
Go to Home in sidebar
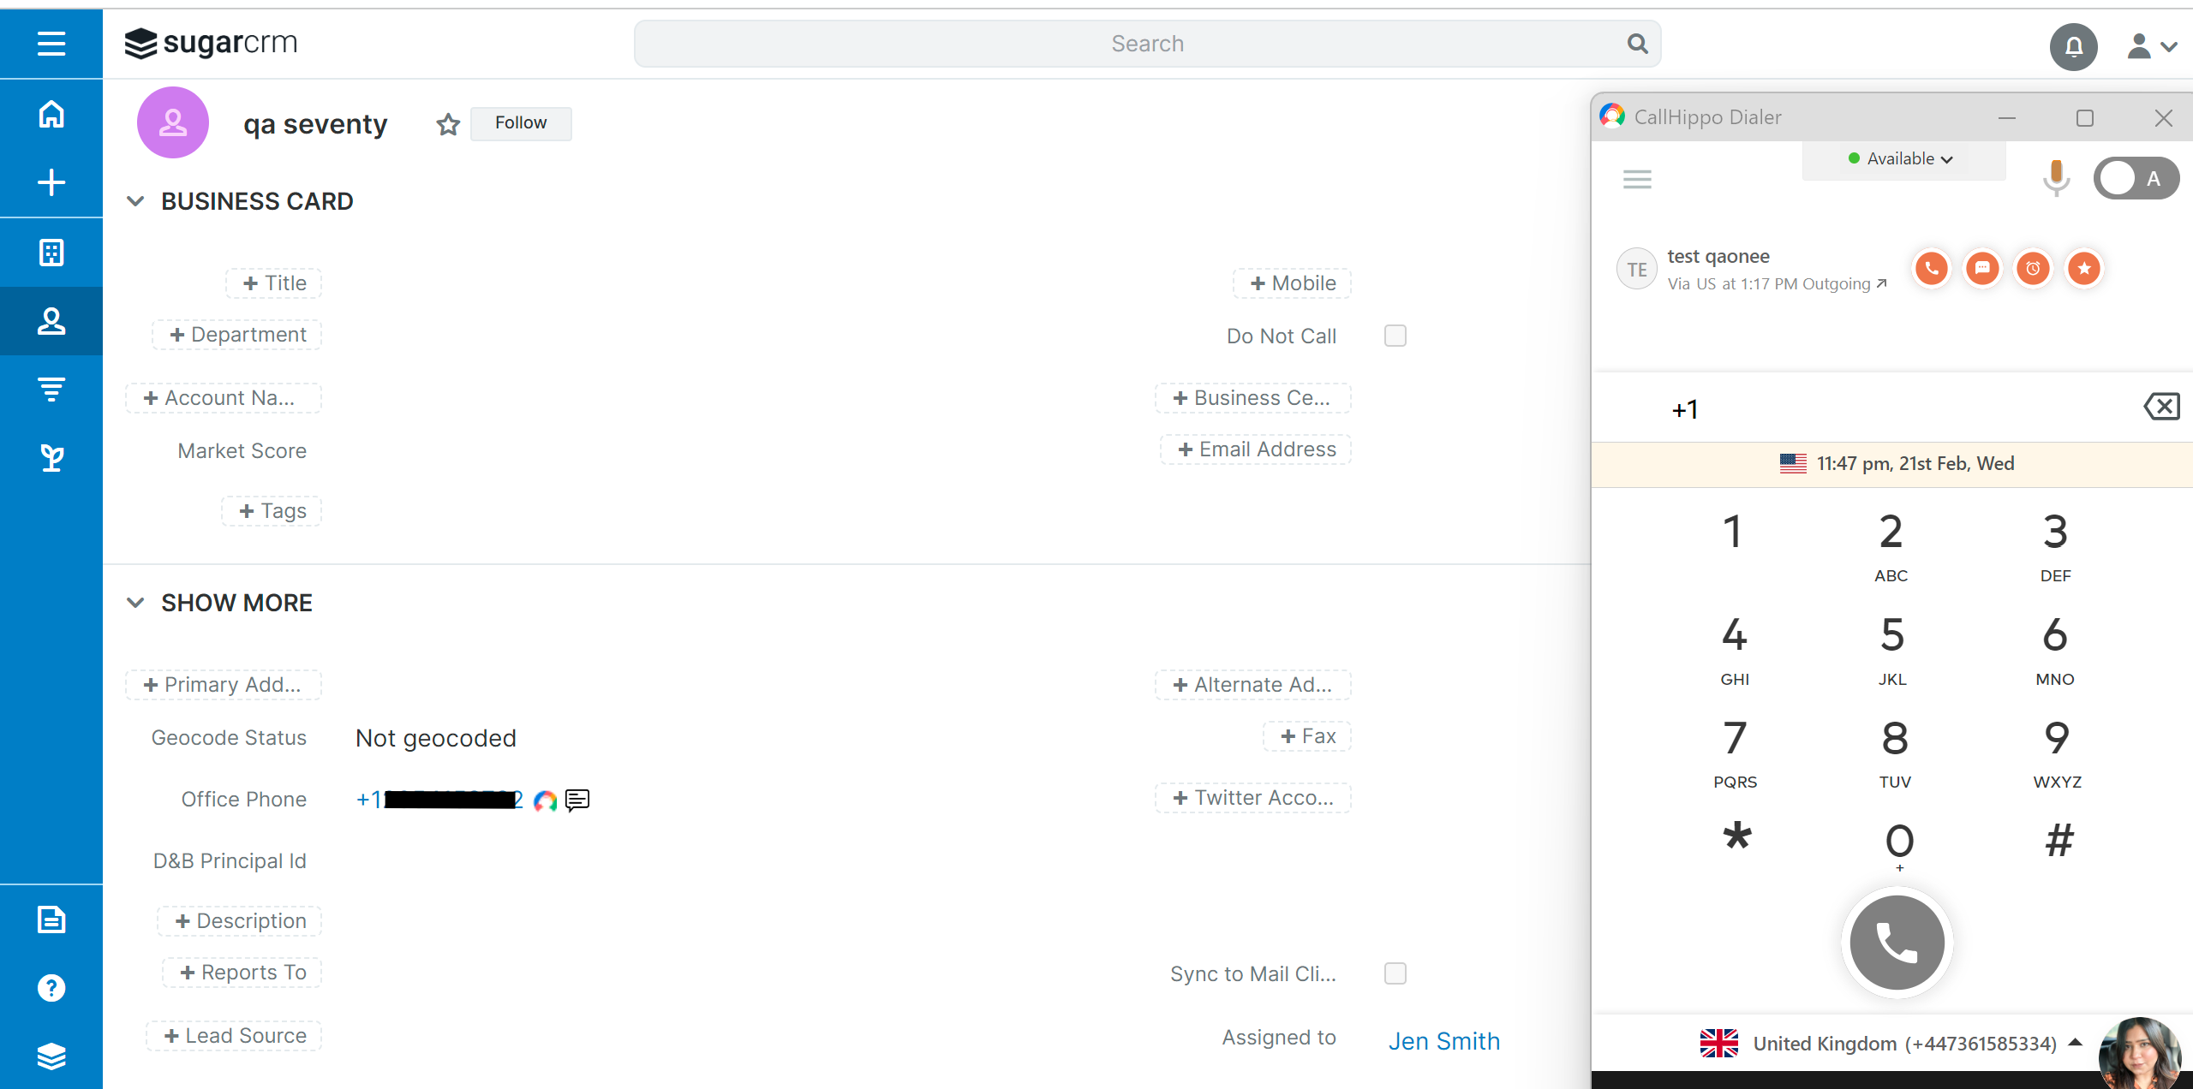pos(51,114)
